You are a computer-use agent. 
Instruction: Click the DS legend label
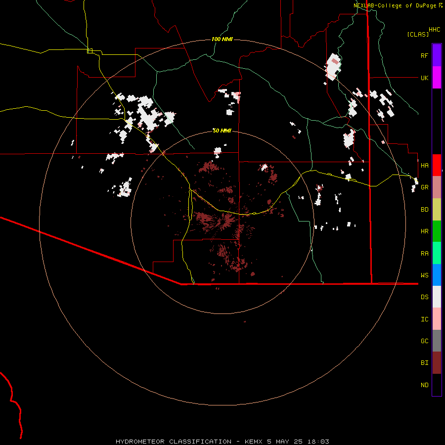424,297
